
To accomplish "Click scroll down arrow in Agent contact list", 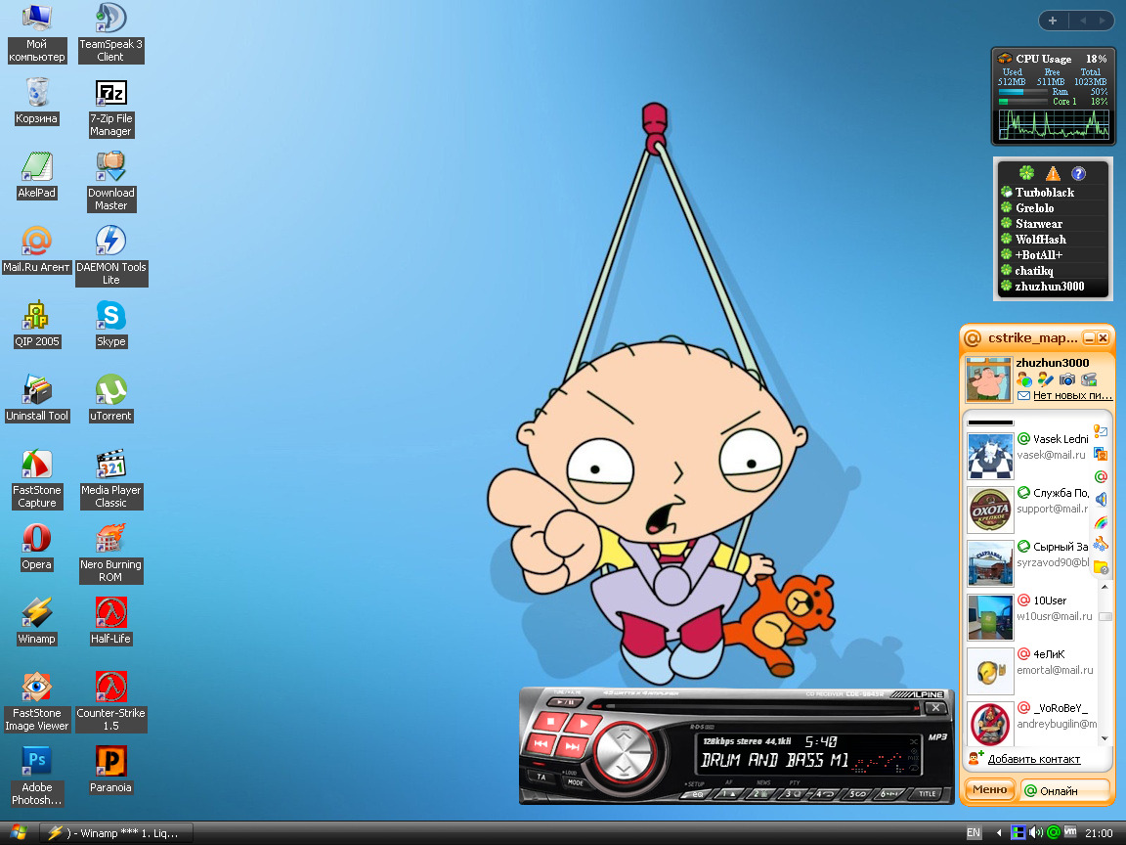I will (x=1105, y=738).
